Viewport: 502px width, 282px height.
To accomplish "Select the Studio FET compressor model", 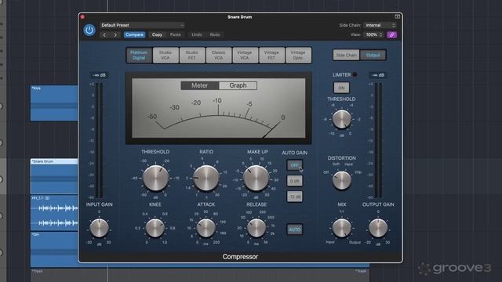I will (192, 55).
